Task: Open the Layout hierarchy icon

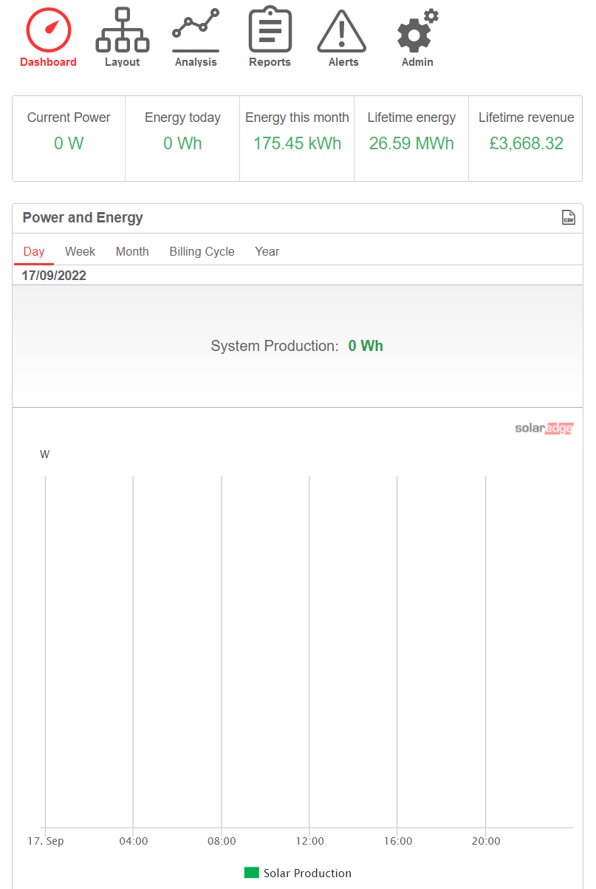Action: click(122, 30)
